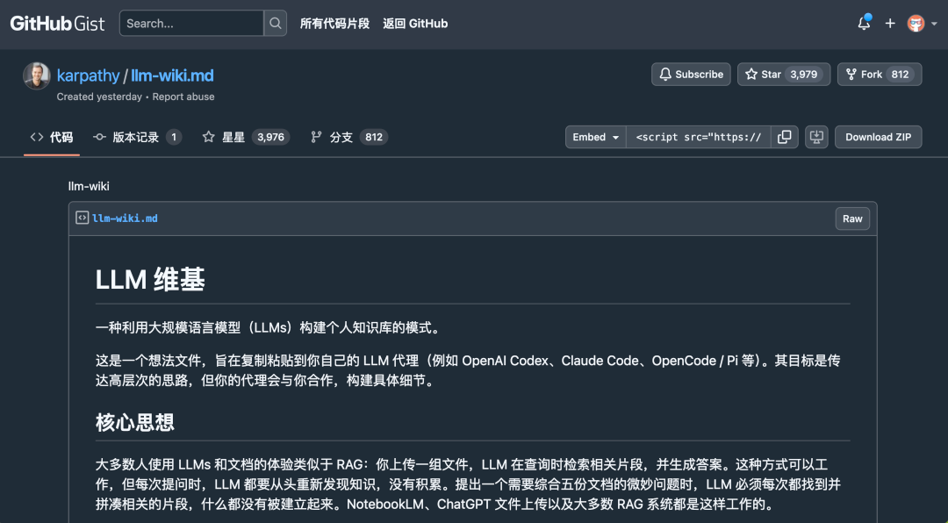948x523 pixels.
Task: Copy the embed script to clipboard
Action: (784, 137)
